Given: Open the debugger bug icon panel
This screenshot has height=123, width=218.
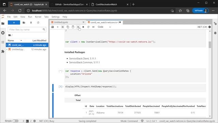Looking at the screenshot, I should [215, 33].
